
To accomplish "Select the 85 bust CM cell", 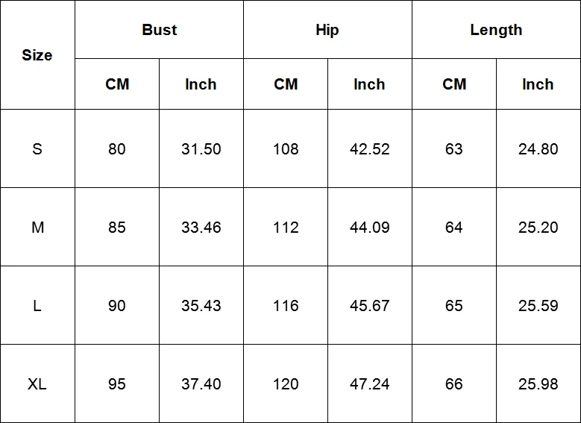I will [x=117, y=227].
